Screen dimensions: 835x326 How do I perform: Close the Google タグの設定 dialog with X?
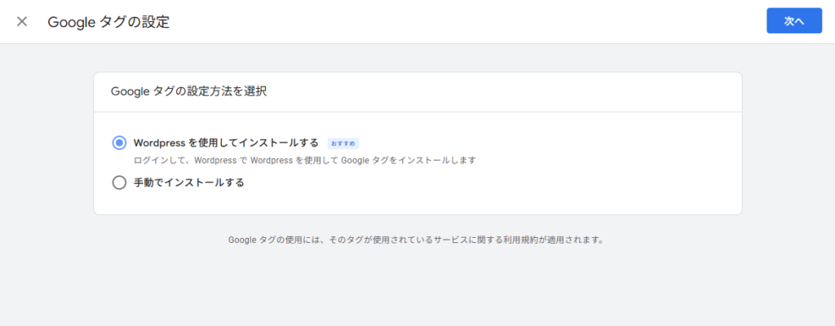[x=22, y=21]
